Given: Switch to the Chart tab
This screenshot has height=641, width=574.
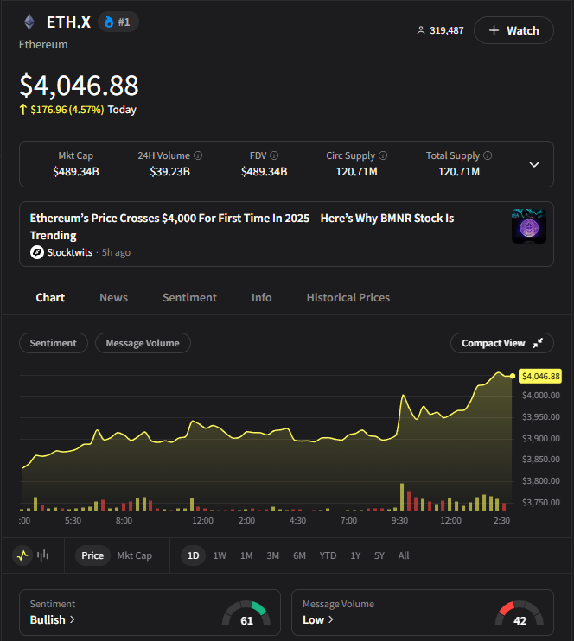Looking at the screenshot, I should coord(50,297).
